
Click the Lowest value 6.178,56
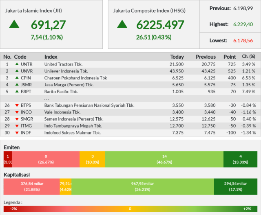tap(243, 40)
